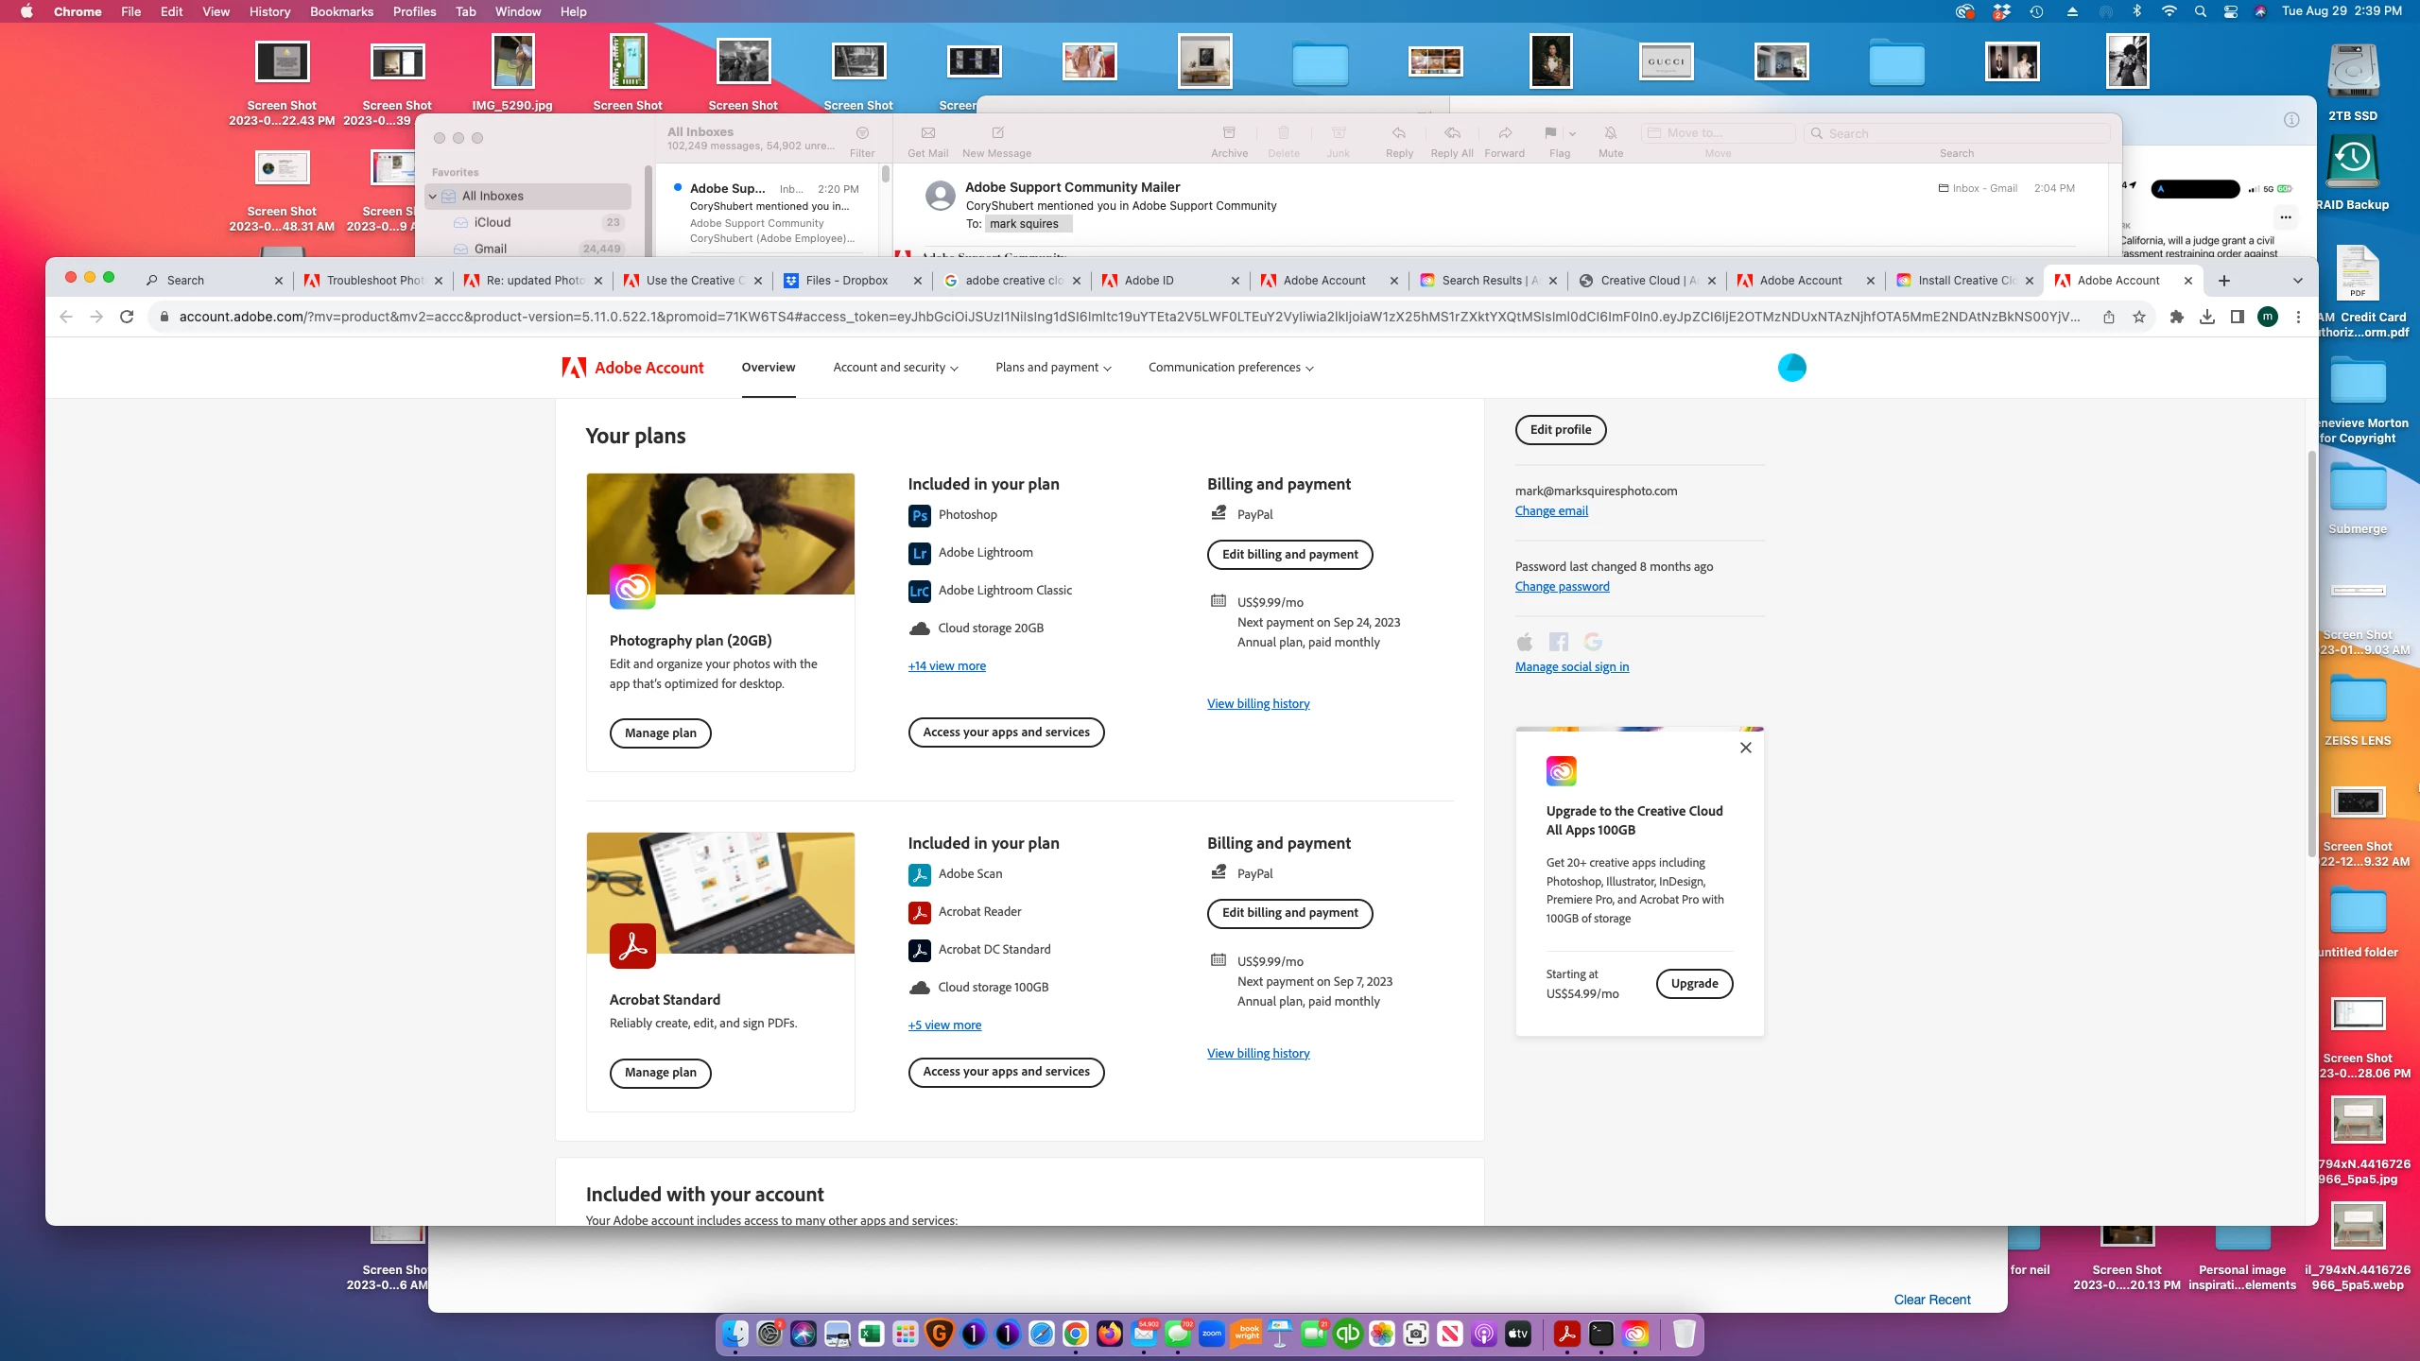
Task: Click the Chrome downloads icon
Action: pos(2206,317)
